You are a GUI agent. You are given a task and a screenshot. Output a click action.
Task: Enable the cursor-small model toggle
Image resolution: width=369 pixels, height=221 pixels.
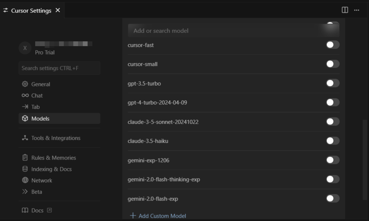point(333,64)
